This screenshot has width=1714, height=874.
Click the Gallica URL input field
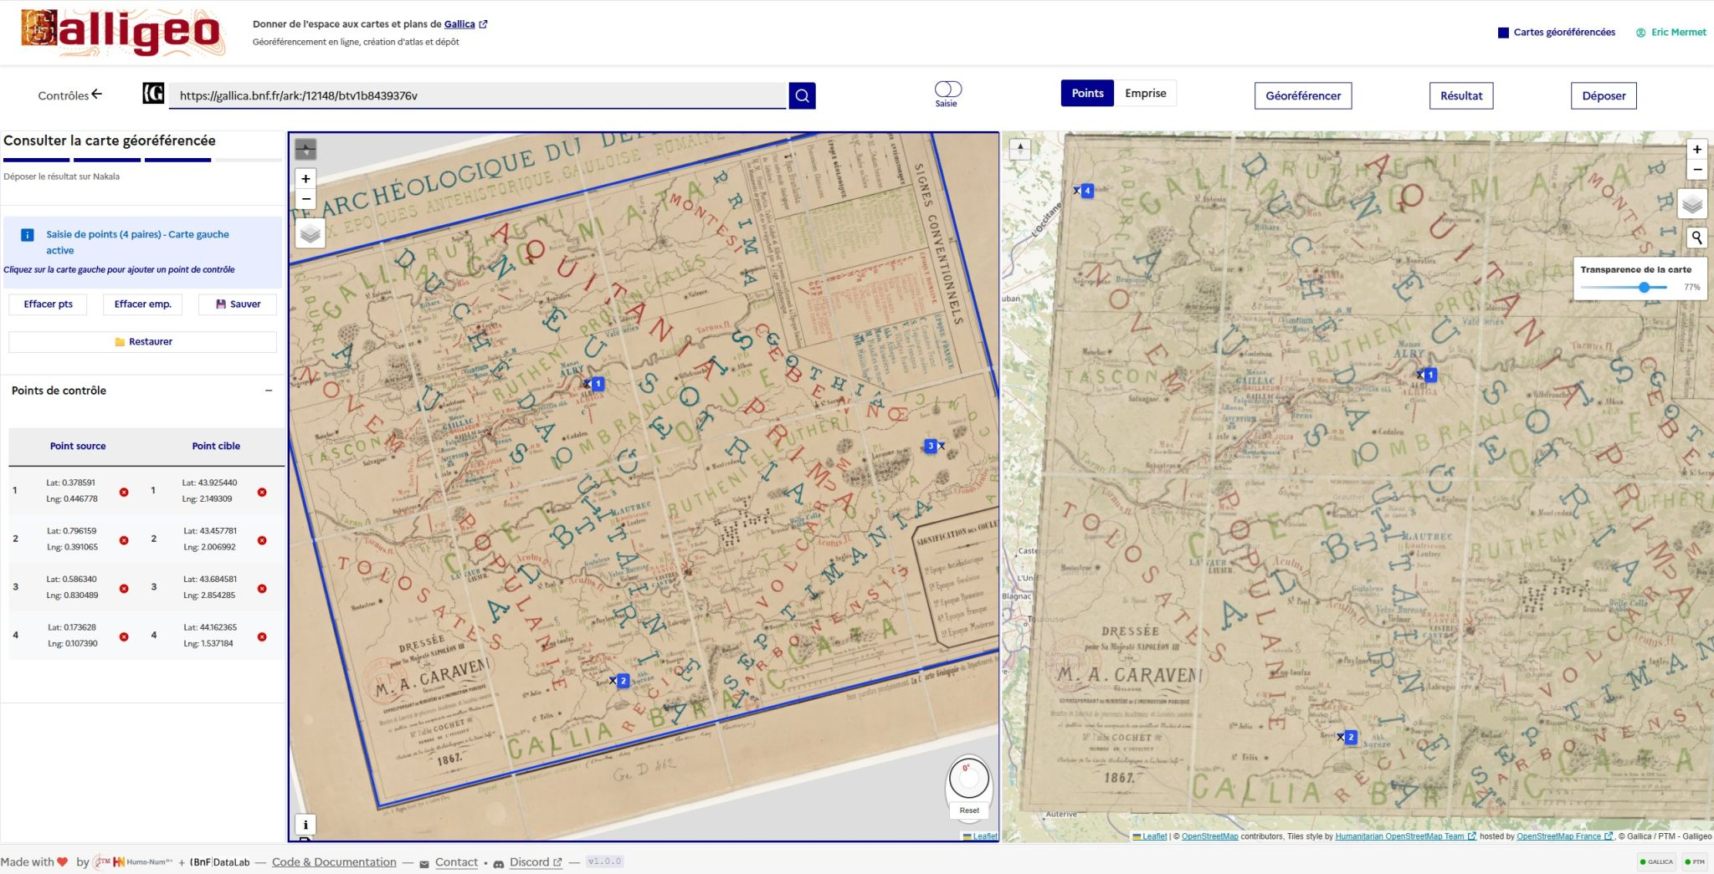(477, 95)
